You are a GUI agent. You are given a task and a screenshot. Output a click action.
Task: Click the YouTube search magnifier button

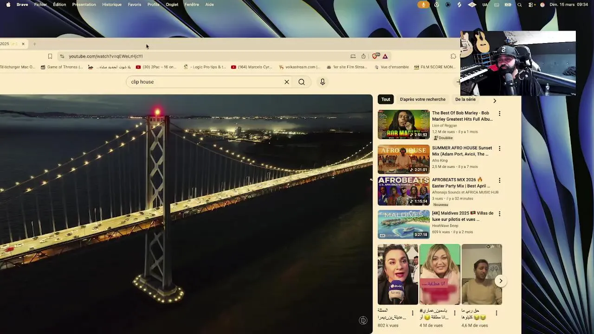302,82
